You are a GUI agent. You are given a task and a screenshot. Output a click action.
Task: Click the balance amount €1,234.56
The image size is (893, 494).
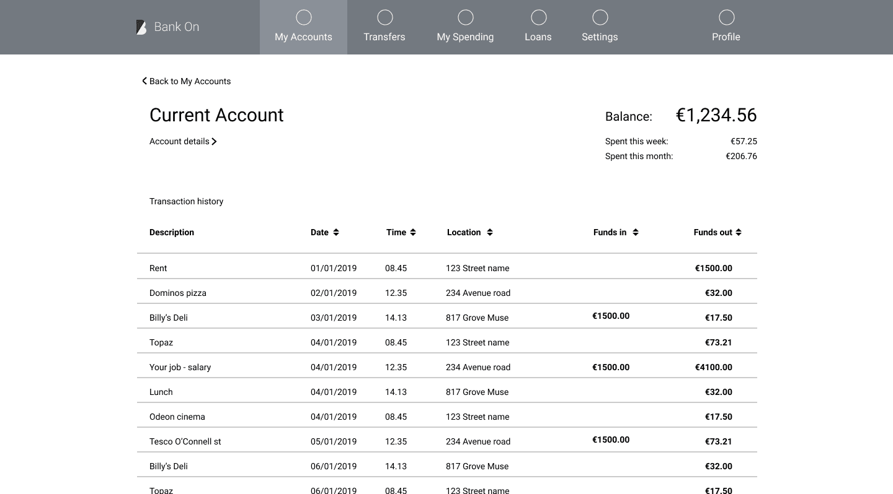tap(716, 115)
